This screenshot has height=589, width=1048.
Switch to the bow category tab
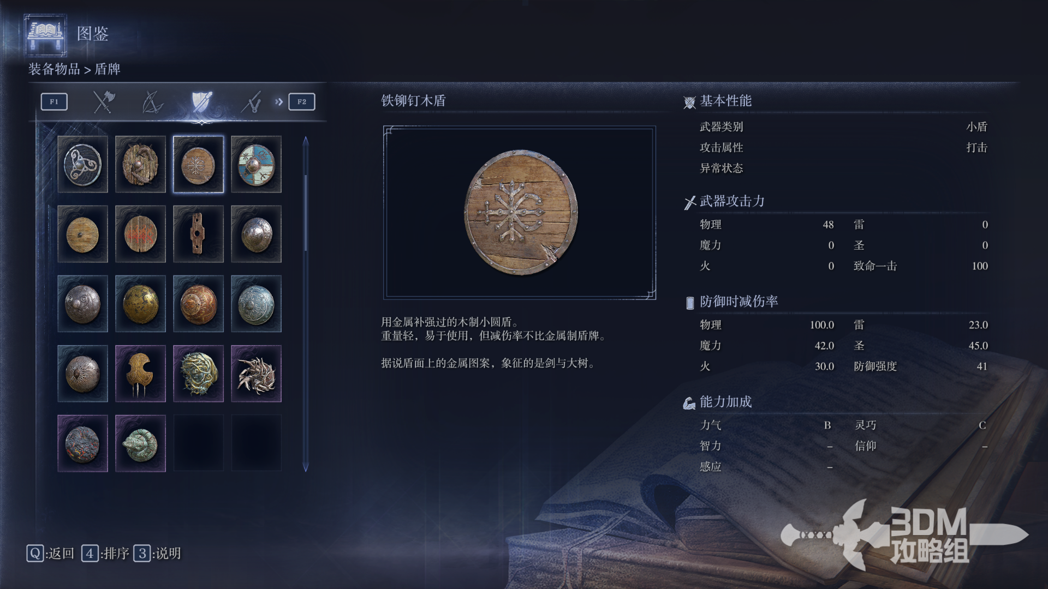pos(152,101)
